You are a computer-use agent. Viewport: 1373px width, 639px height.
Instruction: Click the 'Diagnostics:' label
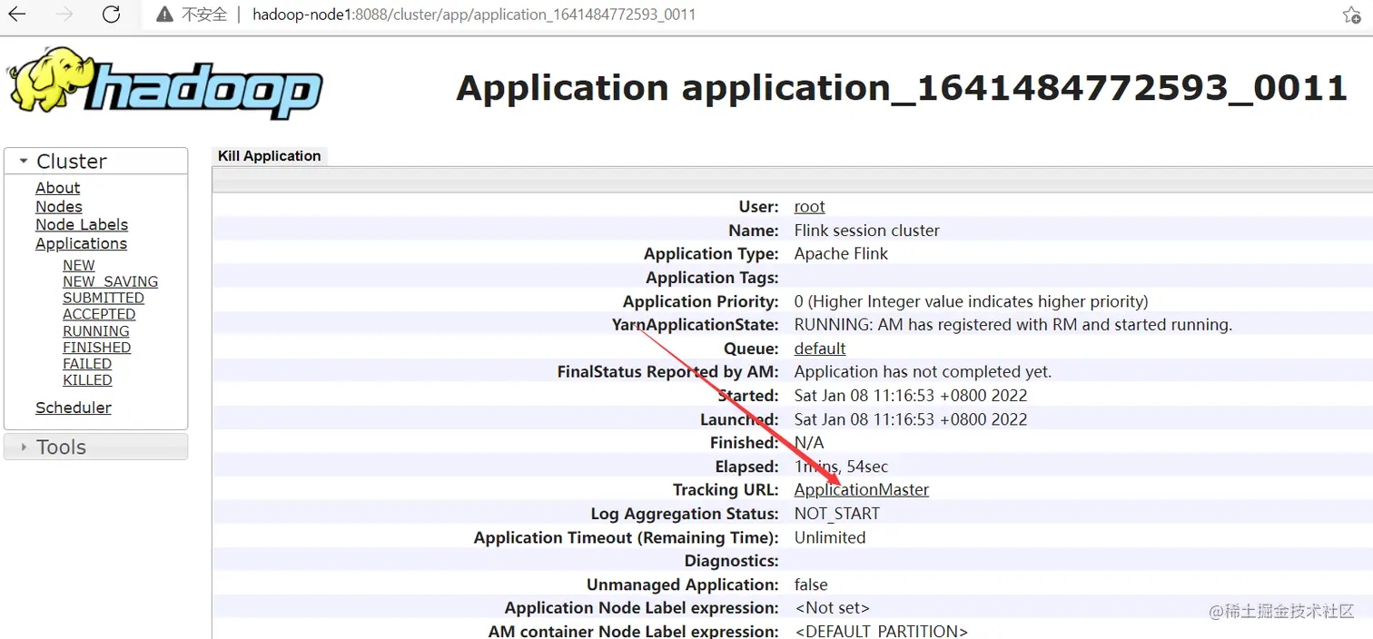(x=732, y=561)
